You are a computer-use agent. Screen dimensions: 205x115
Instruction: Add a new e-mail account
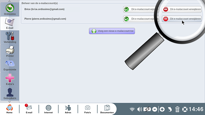tap(112, 31)
